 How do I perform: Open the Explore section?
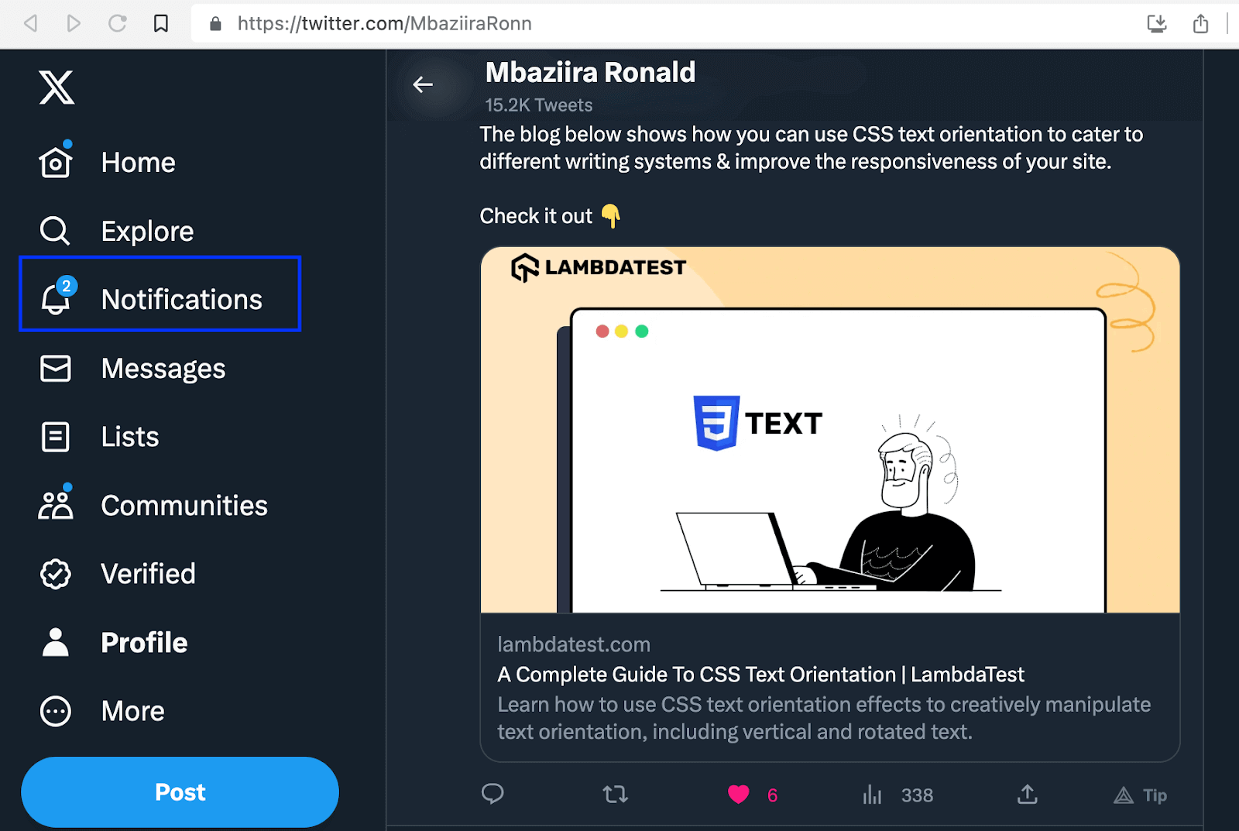(55, 230)
